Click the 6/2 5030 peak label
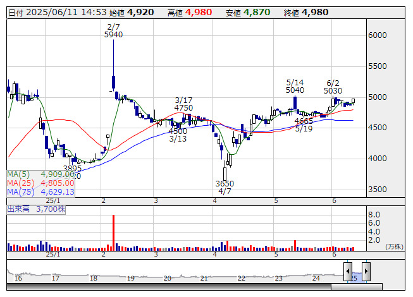Screen dimensions: 413x297 pos(333,87)
